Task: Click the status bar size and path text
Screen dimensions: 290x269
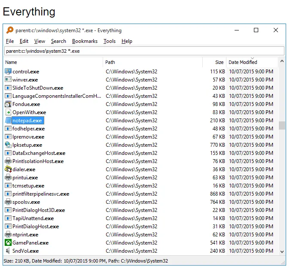Action: point(86,261)
